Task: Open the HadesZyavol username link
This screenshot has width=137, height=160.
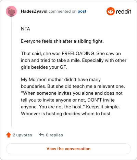Action: (x=34, y=11)
